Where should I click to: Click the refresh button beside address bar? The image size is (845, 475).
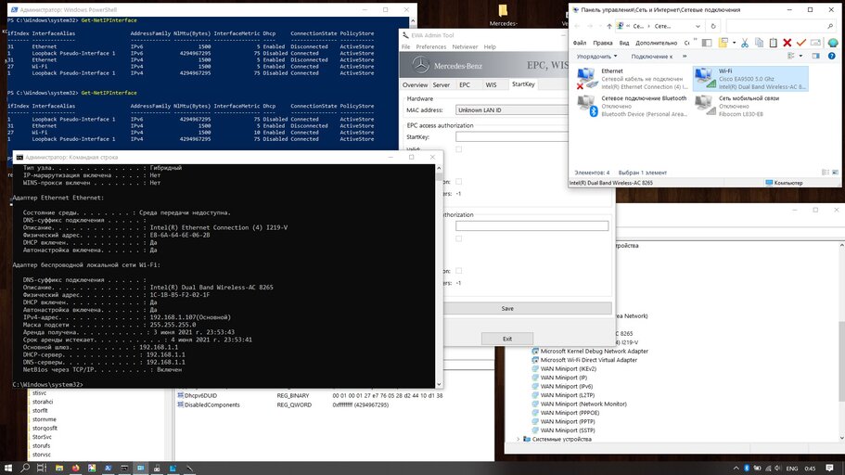click(x=714, y=26)
